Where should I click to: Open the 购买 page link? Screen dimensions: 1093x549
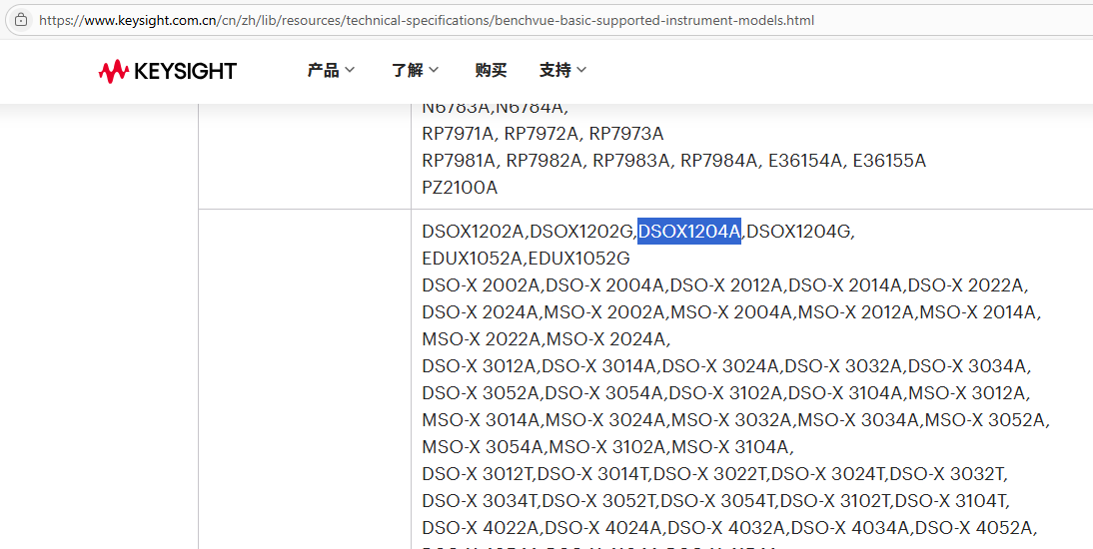pyautogui.click(x=491, y=70)
